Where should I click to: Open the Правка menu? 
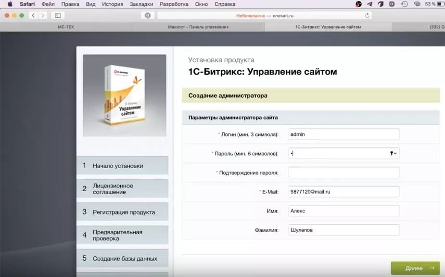70,4
